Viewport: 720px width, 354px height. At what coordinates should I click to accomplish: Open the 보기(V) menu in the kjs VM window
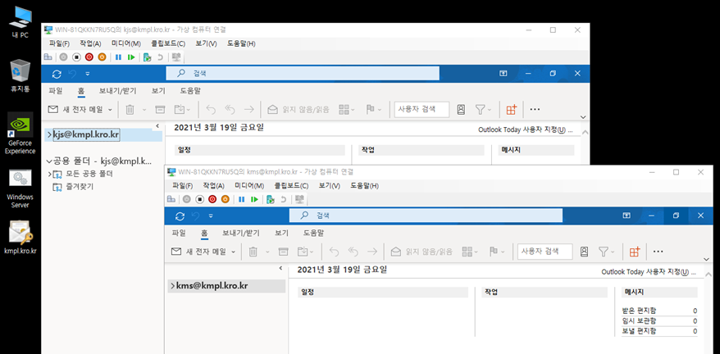[x=206, y=43]
